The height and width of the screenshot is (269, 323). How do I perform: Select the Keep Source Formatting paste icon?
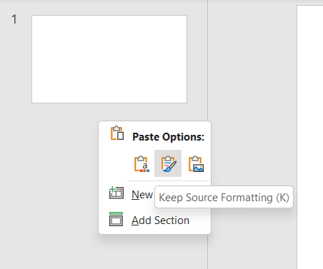click(168, 163)
